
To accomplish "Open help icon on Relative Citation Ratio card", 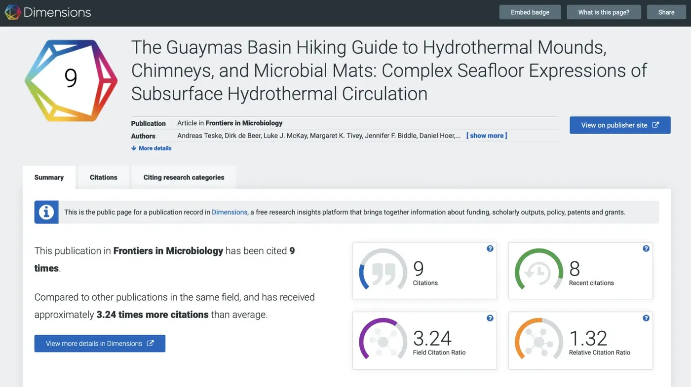I will [646, 318].
